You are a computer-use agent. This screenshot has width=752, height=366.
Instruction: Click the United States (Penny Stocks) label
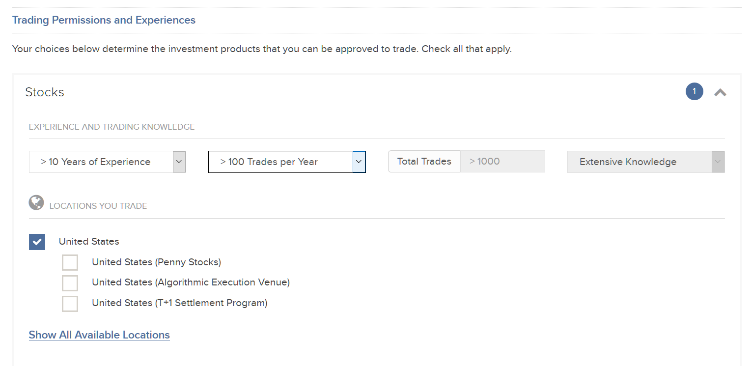pyautogui.click(x=156, y=262)
